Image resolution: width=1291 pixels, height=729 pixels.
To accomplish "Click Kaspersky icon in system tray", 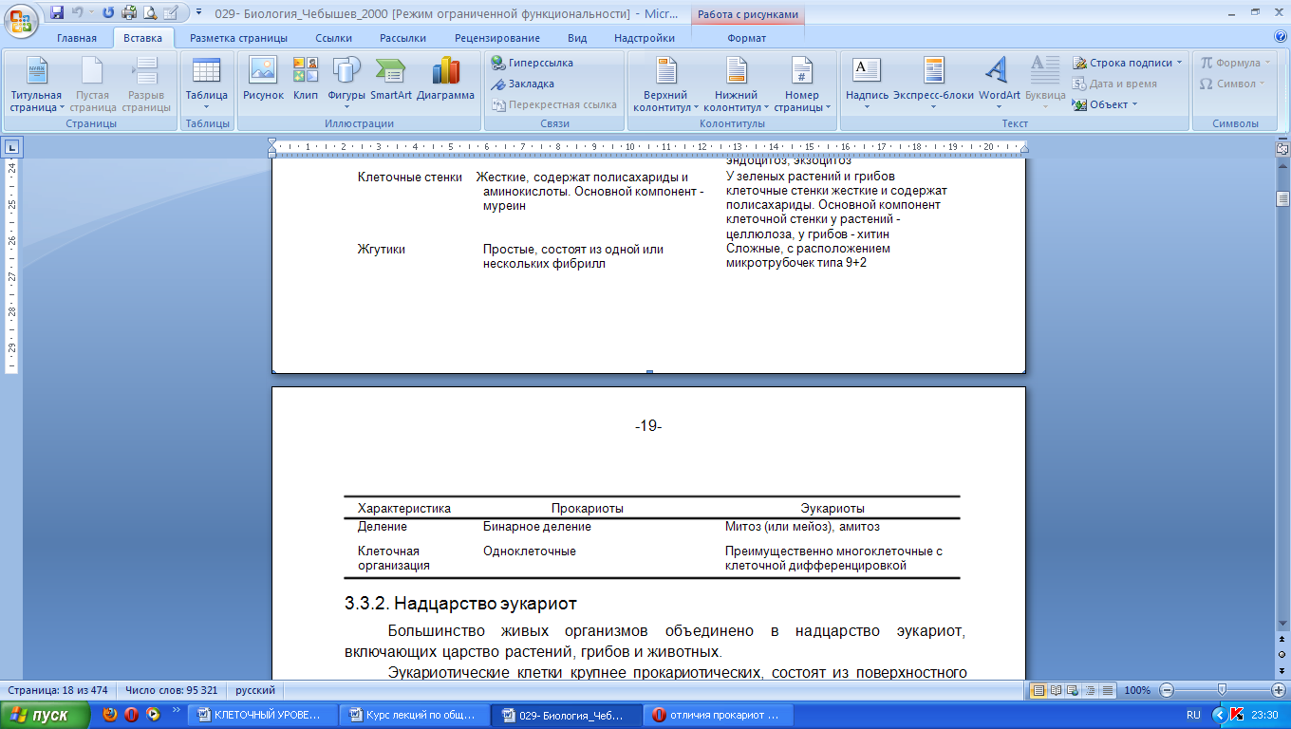I will (x=1237, y=715).
